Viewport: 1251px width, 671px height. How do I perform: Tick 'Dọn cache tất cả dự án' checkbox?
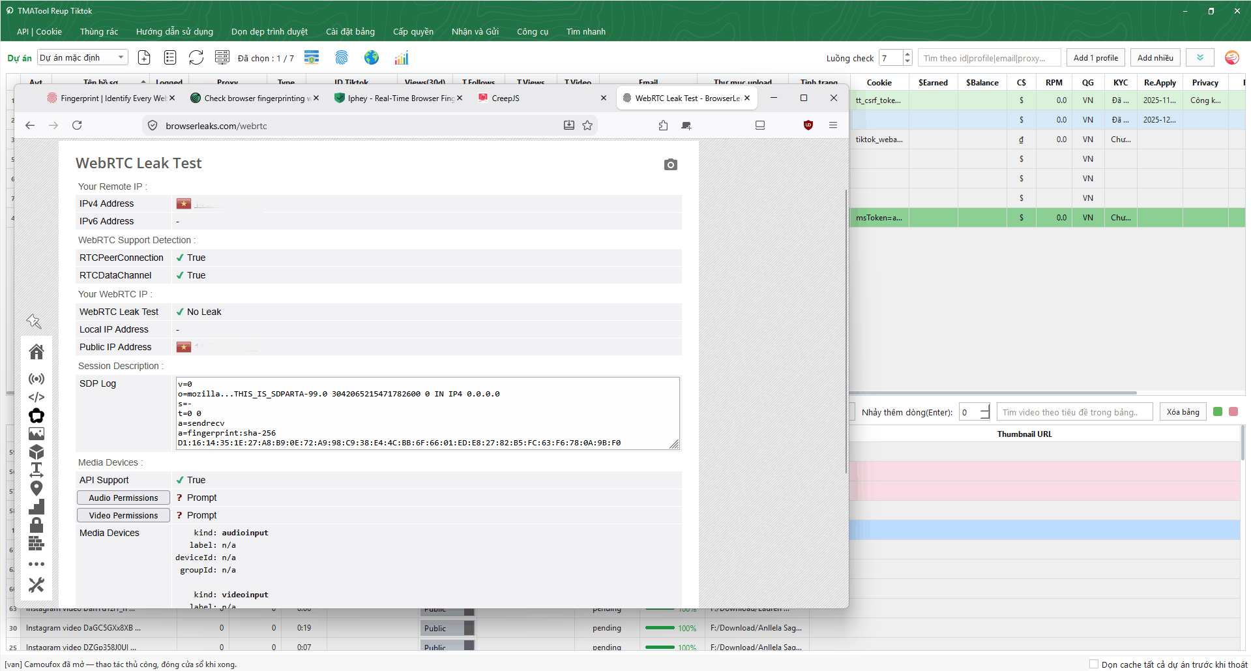(x=1094, y=664)
